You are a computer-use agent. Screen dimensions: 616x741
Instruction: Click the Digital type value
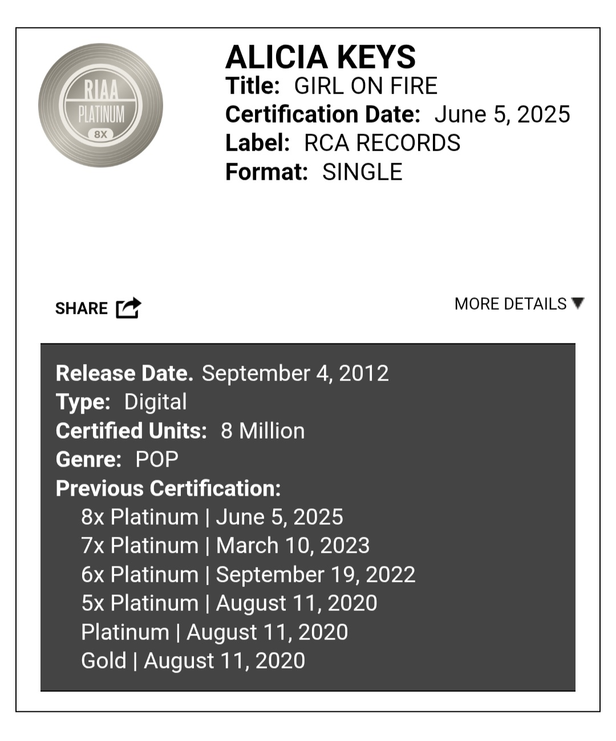(x=156, y=402)
